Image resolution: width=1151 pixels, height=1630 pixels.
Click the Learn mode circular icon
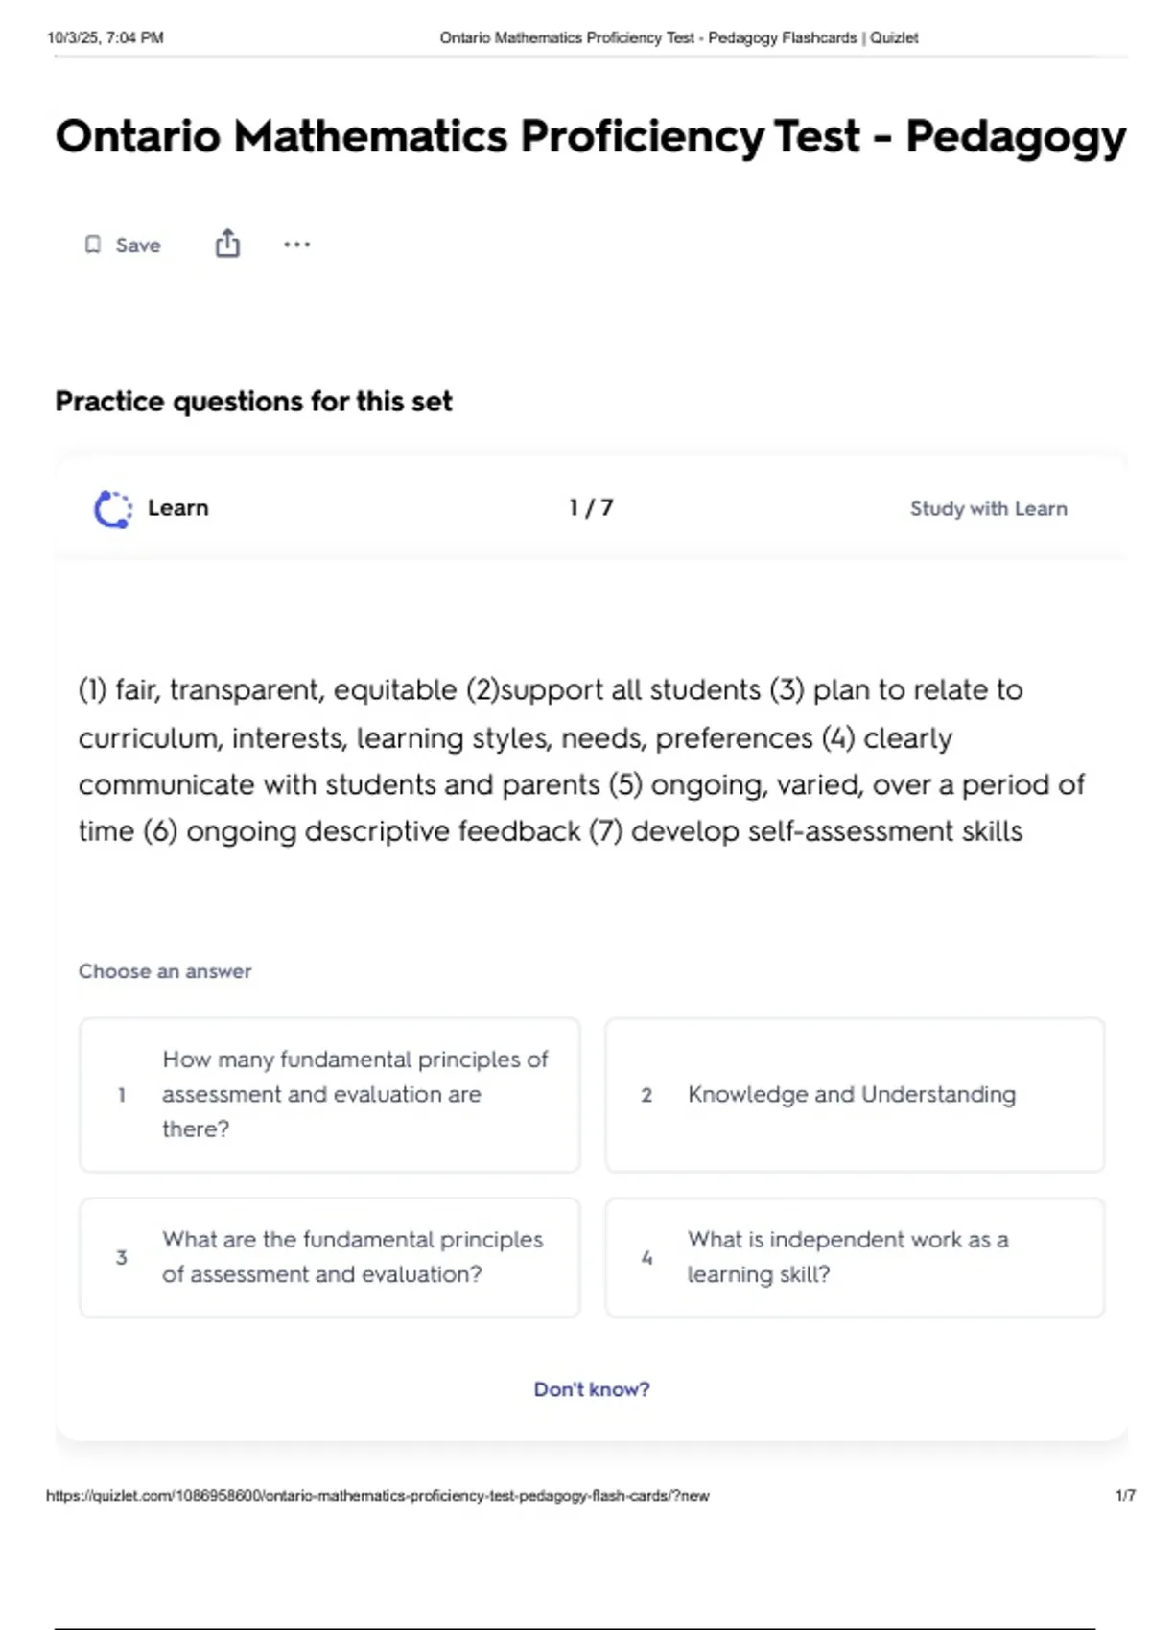(112, 509)
